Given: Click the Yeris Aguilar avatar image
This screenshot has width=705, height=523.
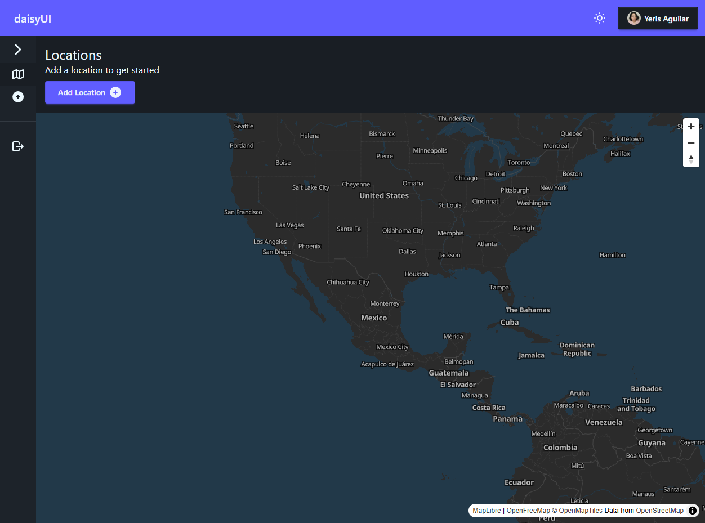Looking at the screenshot, I should (x=634, y=19).
